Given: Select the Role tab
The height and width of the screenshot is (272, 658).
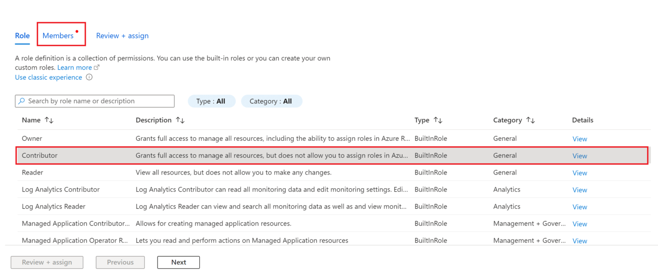Looking at the screenshot, I should [x=22, y=35].
